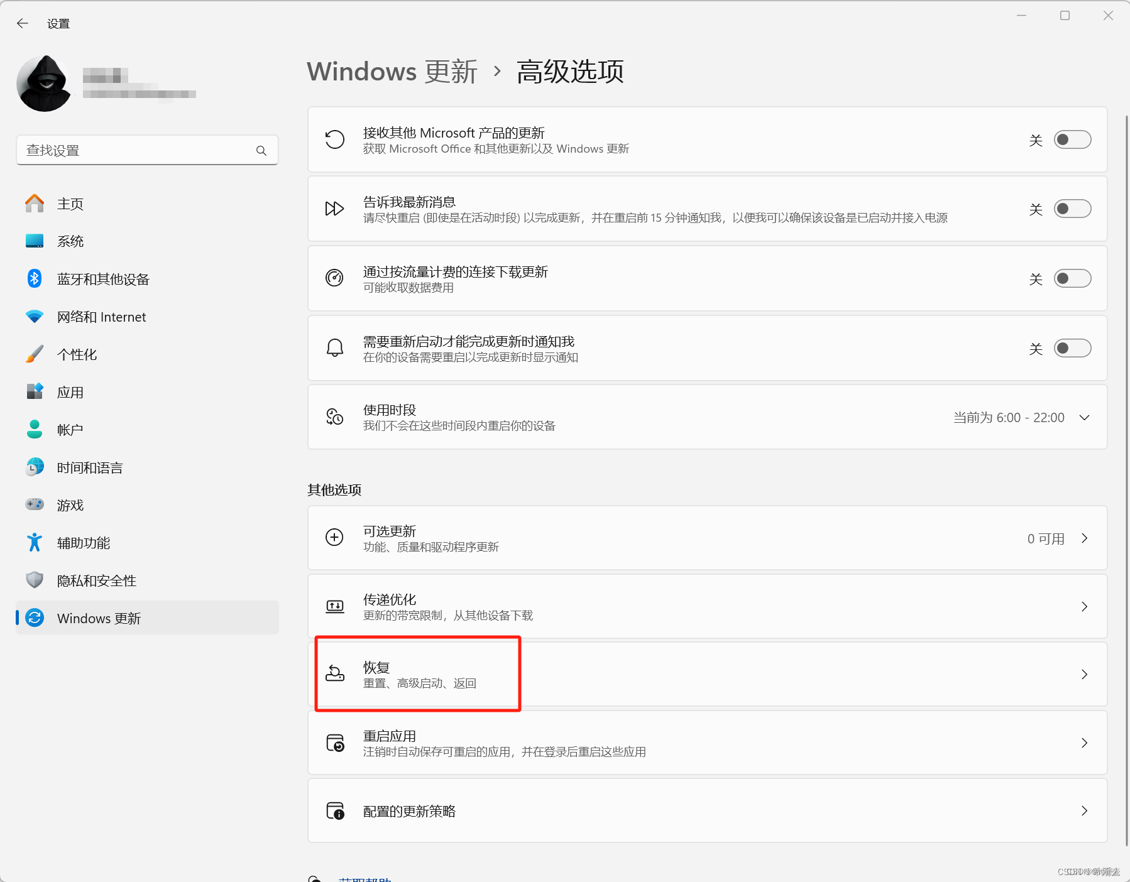
Task: Open 重启应用 via its chevron arrow
Action: coord(1084,743)
